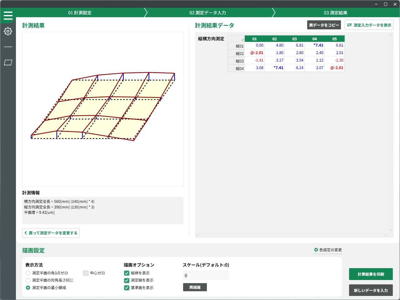Click the scale input field
This screenshot has width=400, height=300.
tap(206, 276)
